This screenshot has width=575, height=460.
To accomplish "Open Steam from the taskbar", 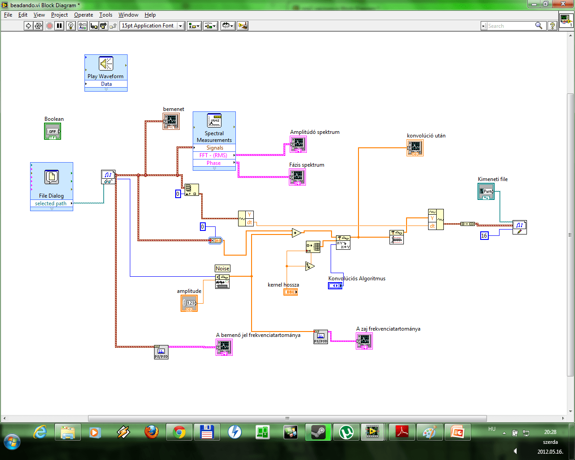I will [318, 432].
